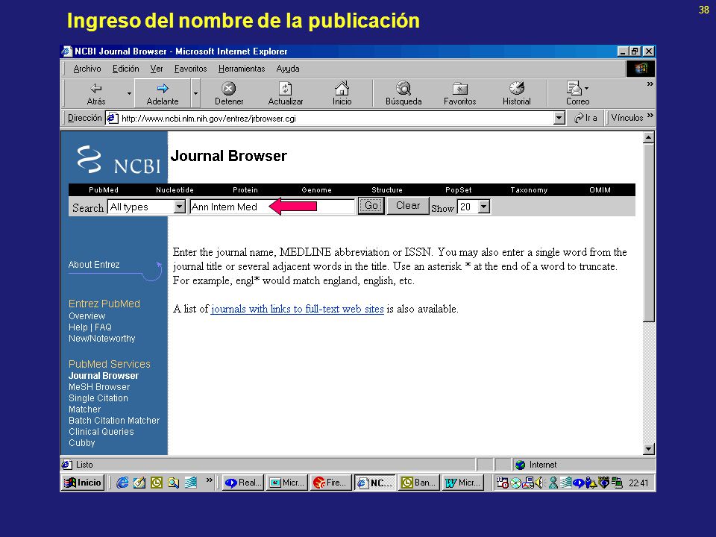Open the MeSH Browser sidebar link
Image resolution: width=716 pixels, height=537 pixels.
tap(99, 387)
